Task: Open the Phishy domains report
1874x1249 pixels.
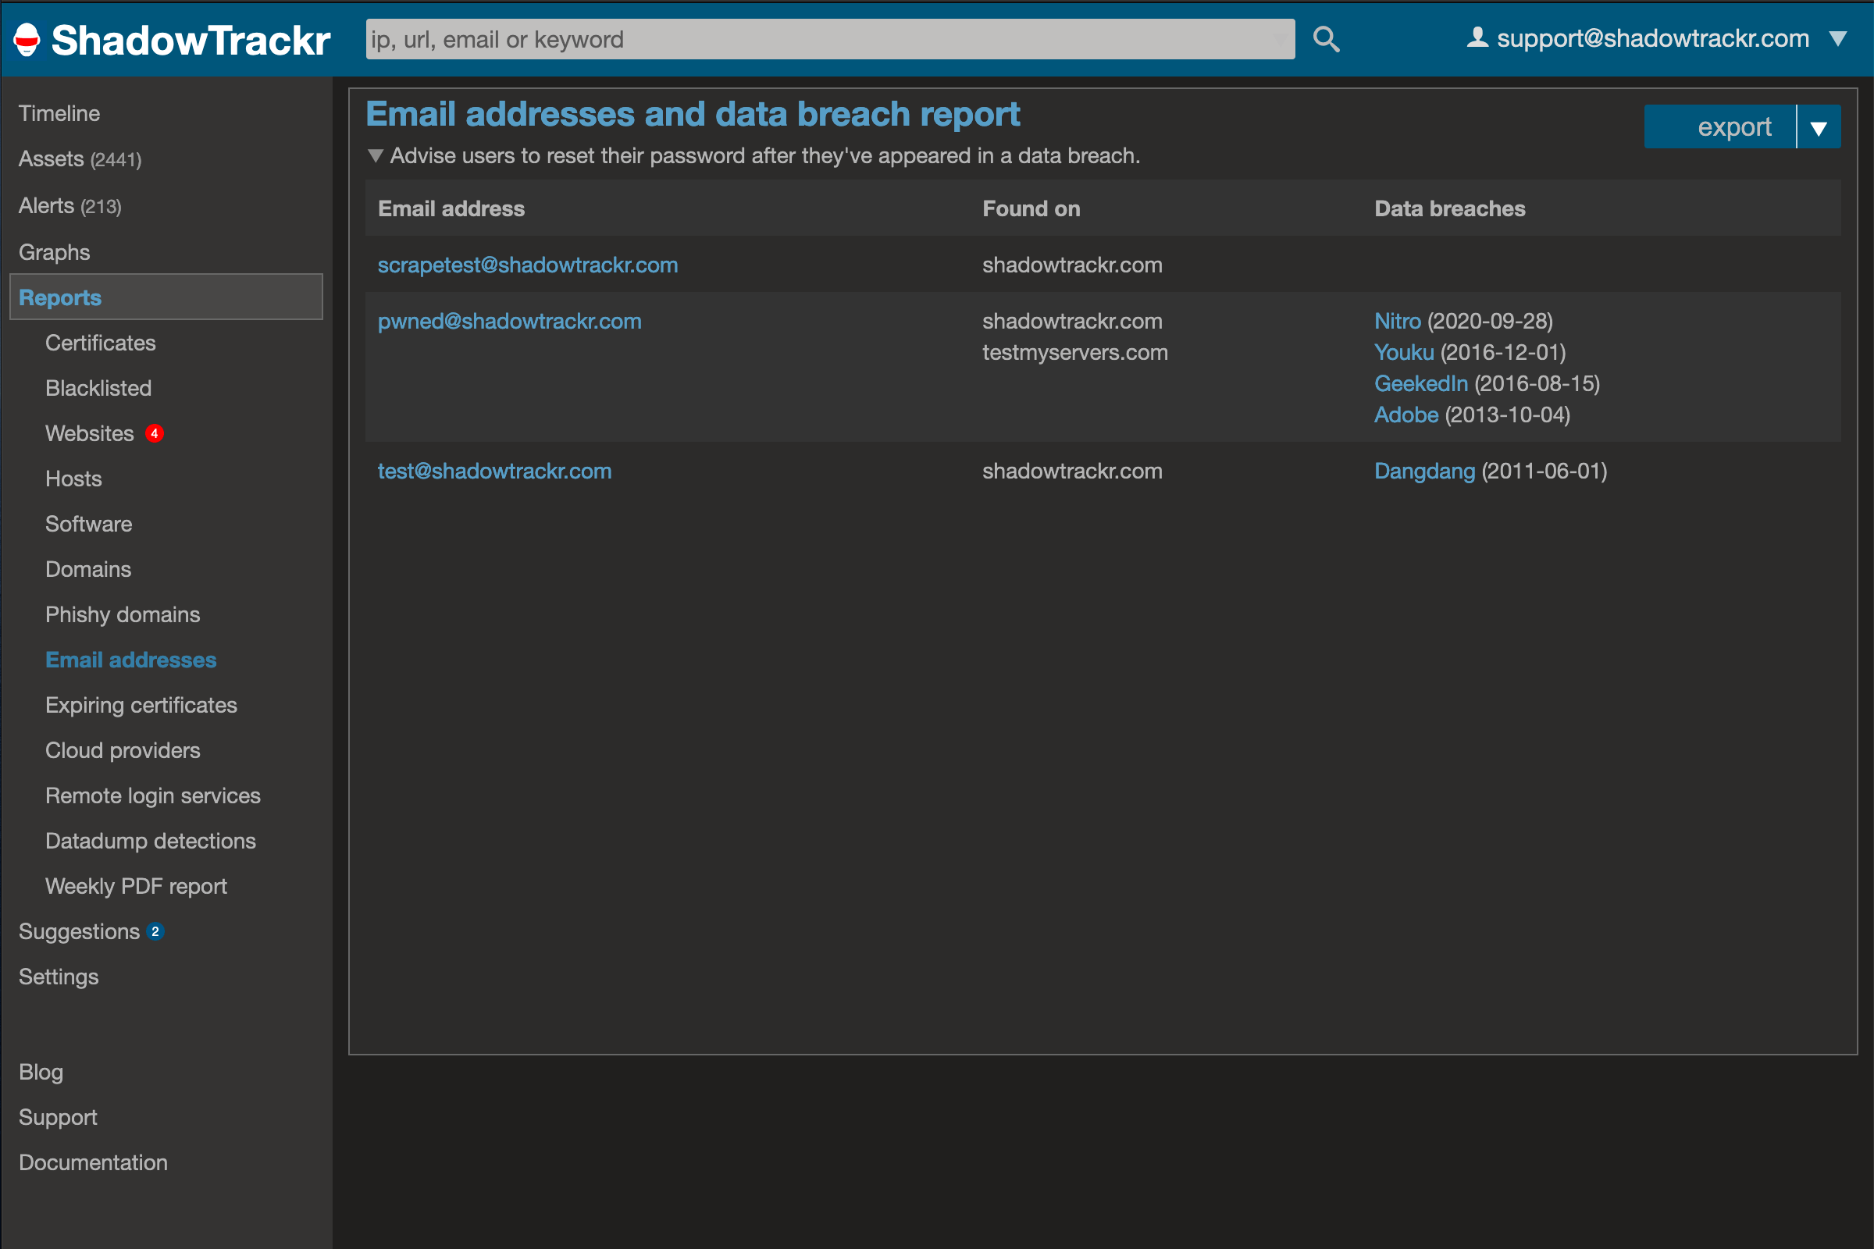Action: click(122, 614)
